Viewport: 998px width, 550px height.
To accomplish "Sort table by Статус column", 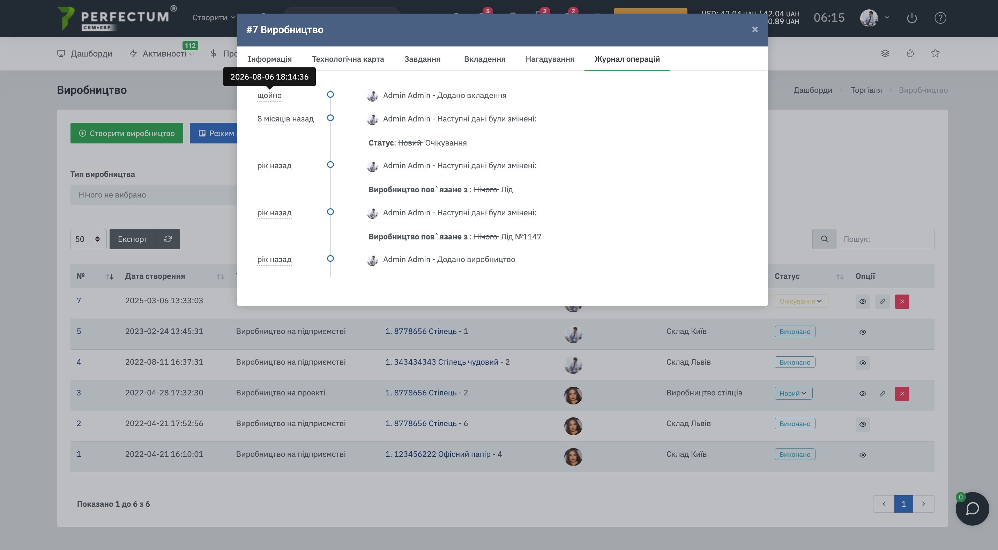I will 809,276.
